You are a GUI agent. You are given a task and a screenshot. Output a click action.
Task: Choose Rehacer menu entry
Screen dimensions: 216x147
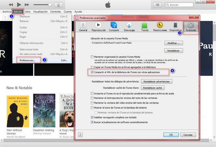42,21
